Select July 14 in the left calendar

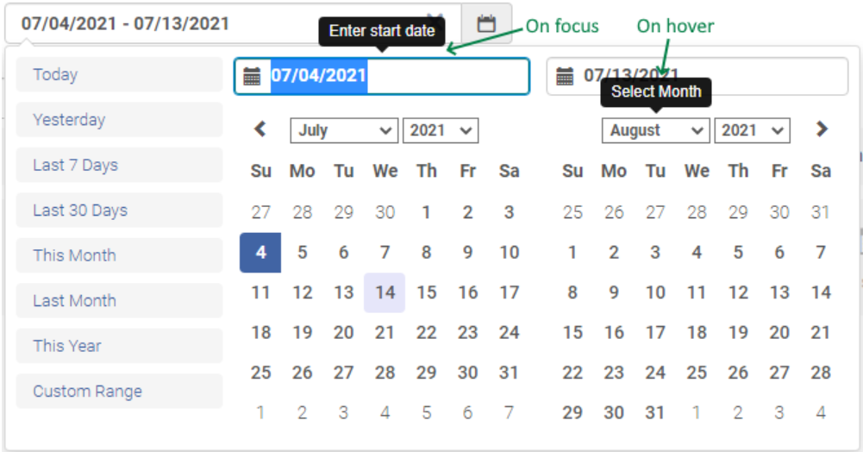(385, 292)
